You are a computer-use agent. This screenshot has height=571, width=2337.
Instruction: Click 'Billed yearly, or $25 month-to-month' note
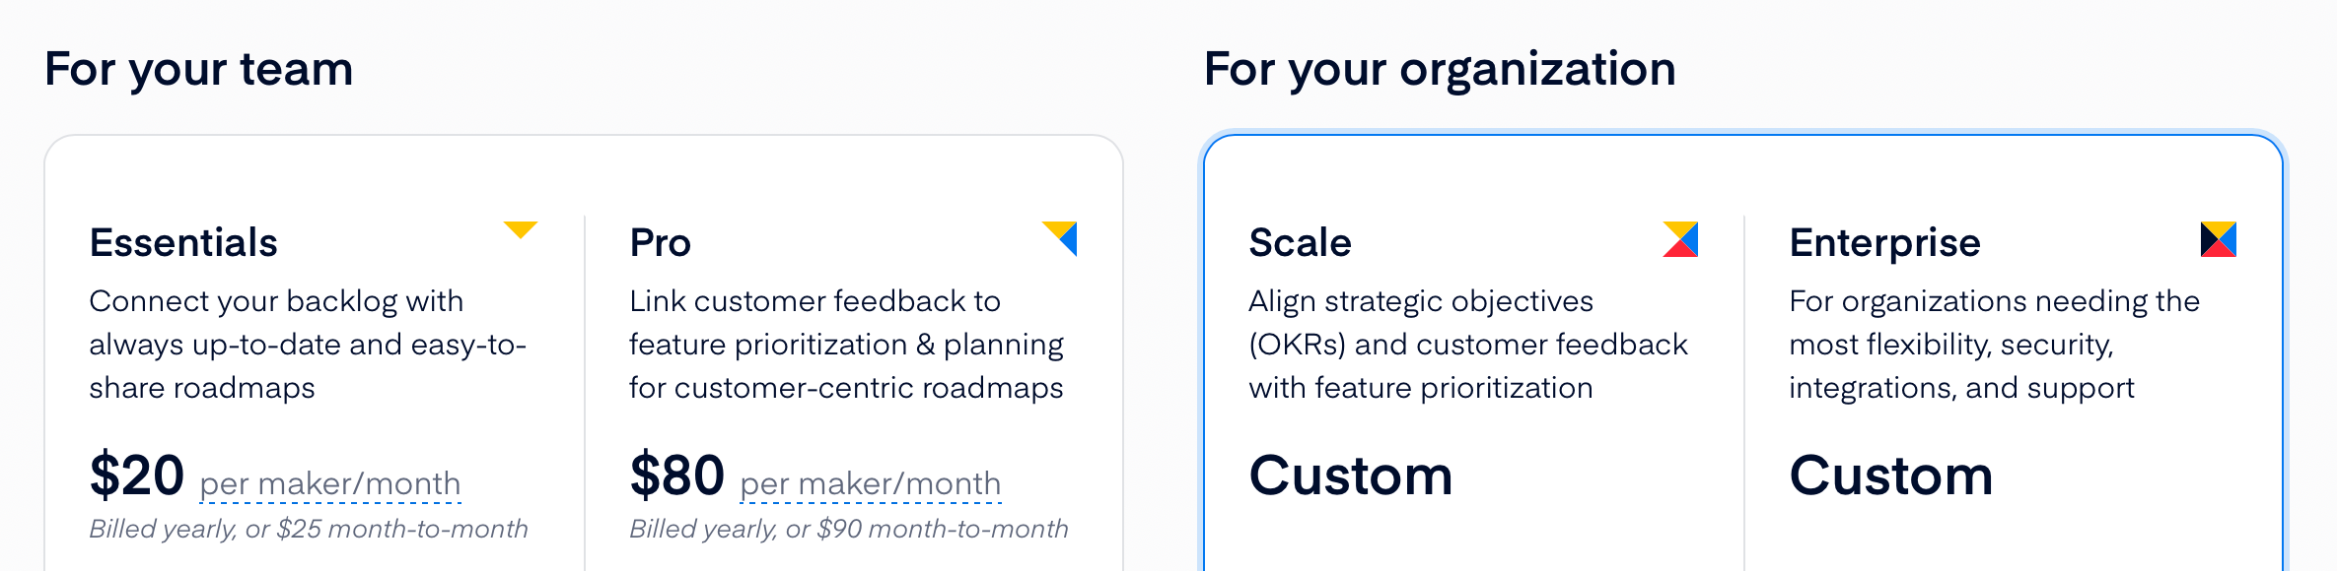click(x=309, y=529)
